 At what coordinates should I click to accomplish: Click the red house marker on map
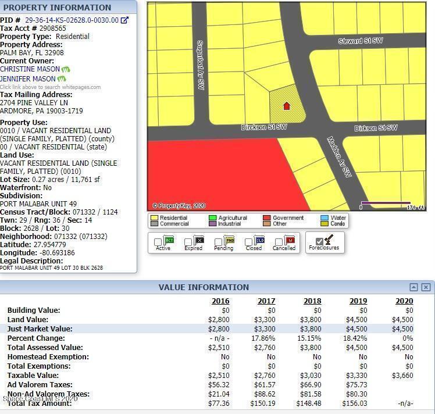pyautogui.click(x=286, y=106)
